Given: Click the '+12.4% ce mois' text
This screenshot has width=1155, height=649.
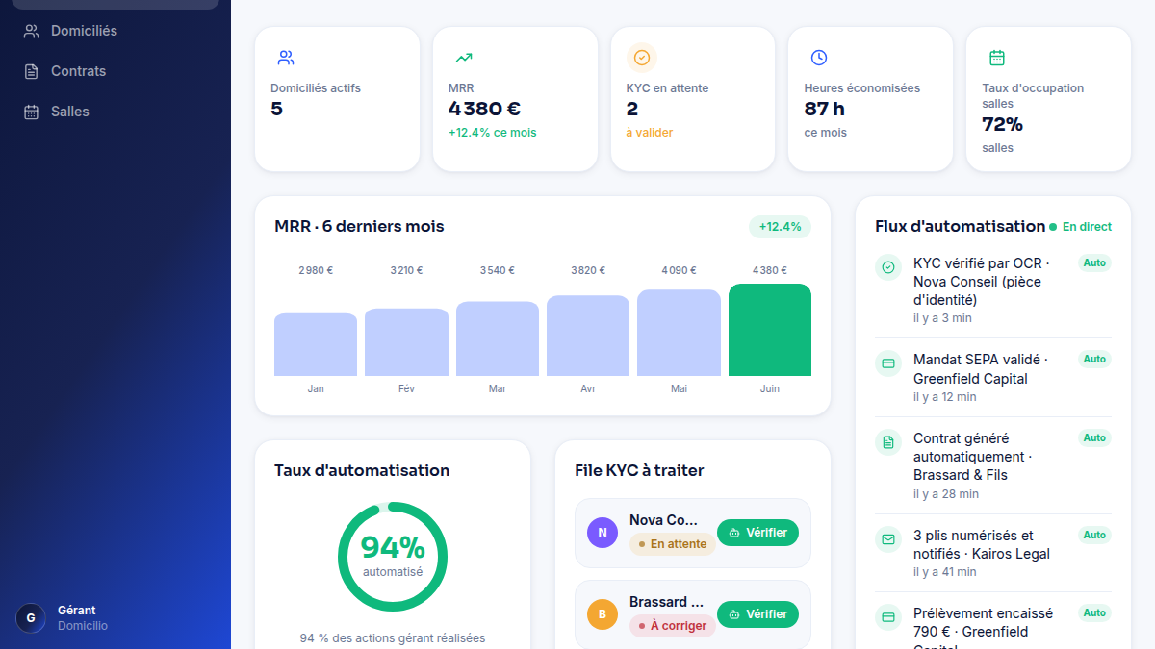Looking at the screenshot, I should coord(493,133).
